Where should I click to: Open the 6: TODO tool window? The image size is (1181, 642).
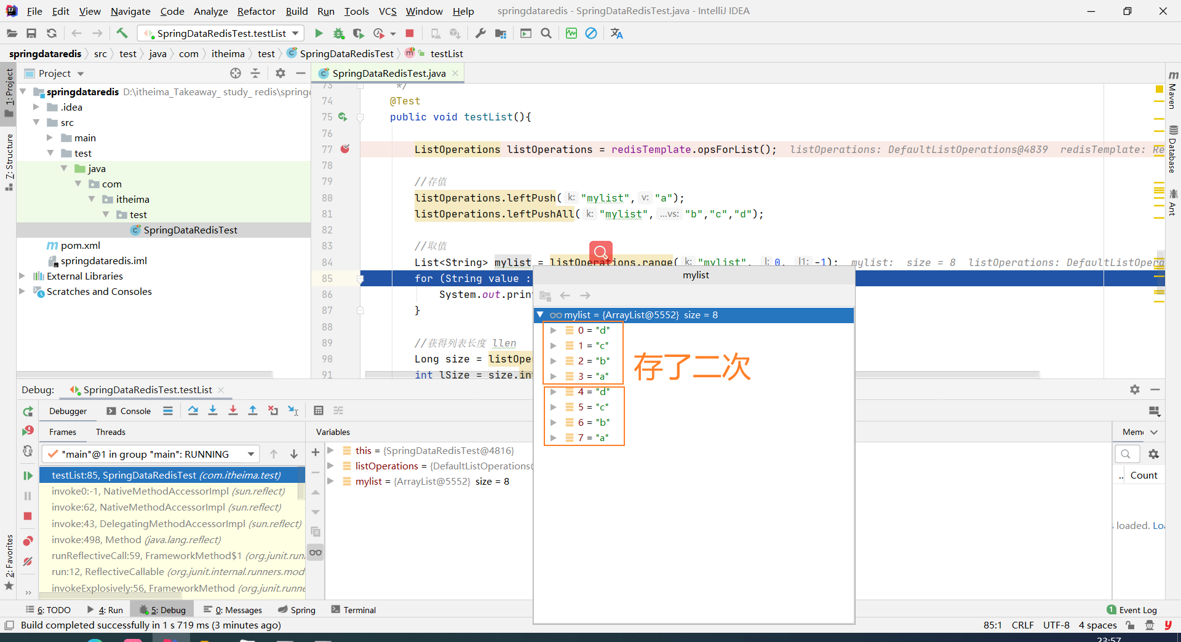pyautogui.click(x=48, y=609)
